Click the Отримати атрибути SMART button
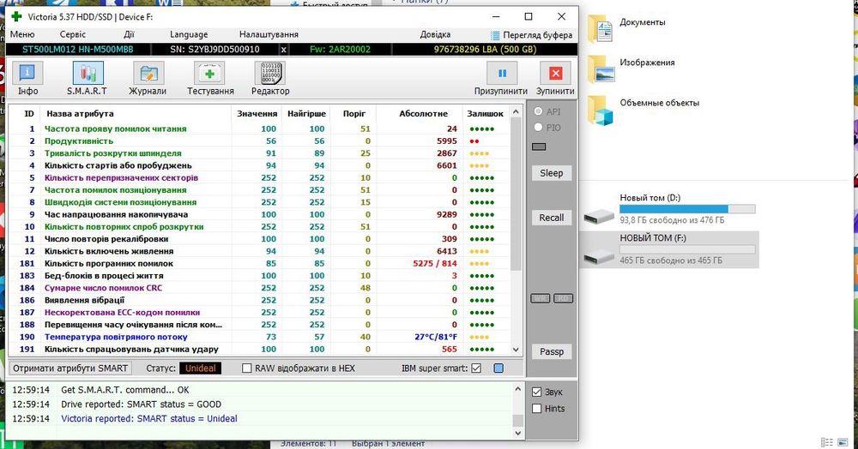Screen dimensions: 858x449 point(70,368)
